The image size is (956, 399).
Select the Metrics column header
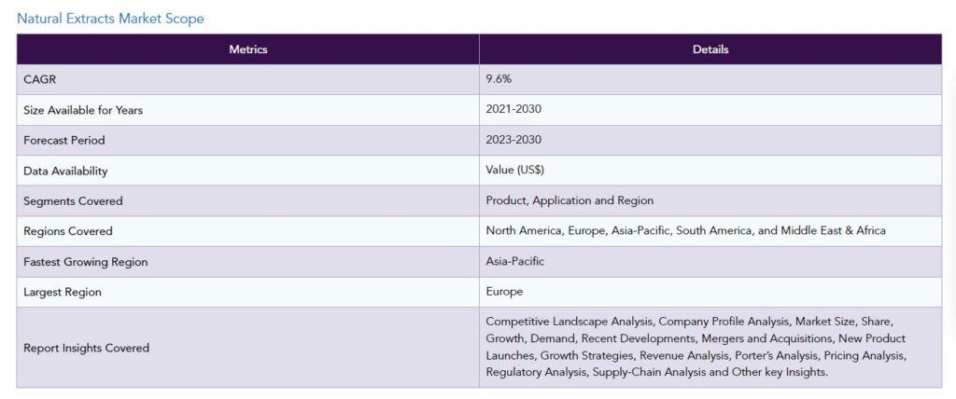(248, 49)
